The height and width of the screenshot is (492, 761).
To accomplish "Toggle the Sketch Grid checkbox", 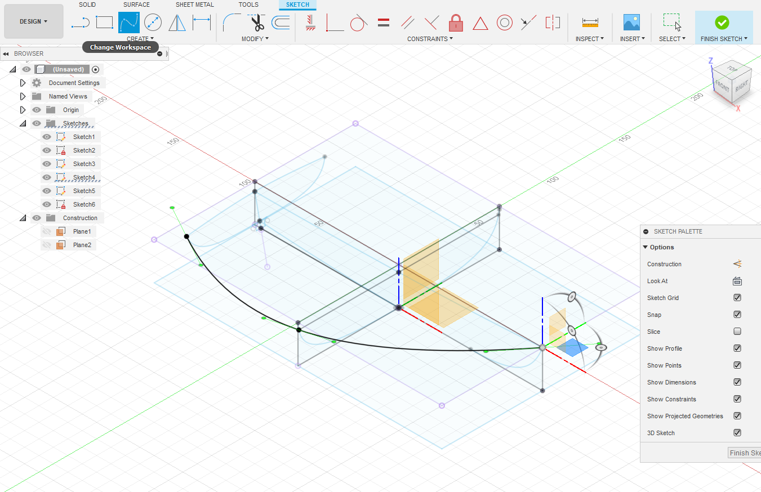I will [737, 298].
